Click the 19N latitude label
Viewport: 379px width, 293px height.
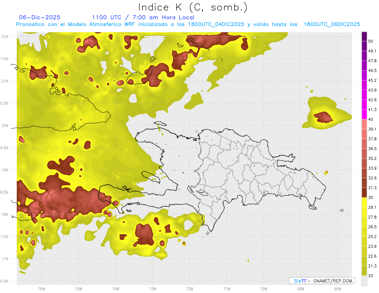[x=5, y=170]
